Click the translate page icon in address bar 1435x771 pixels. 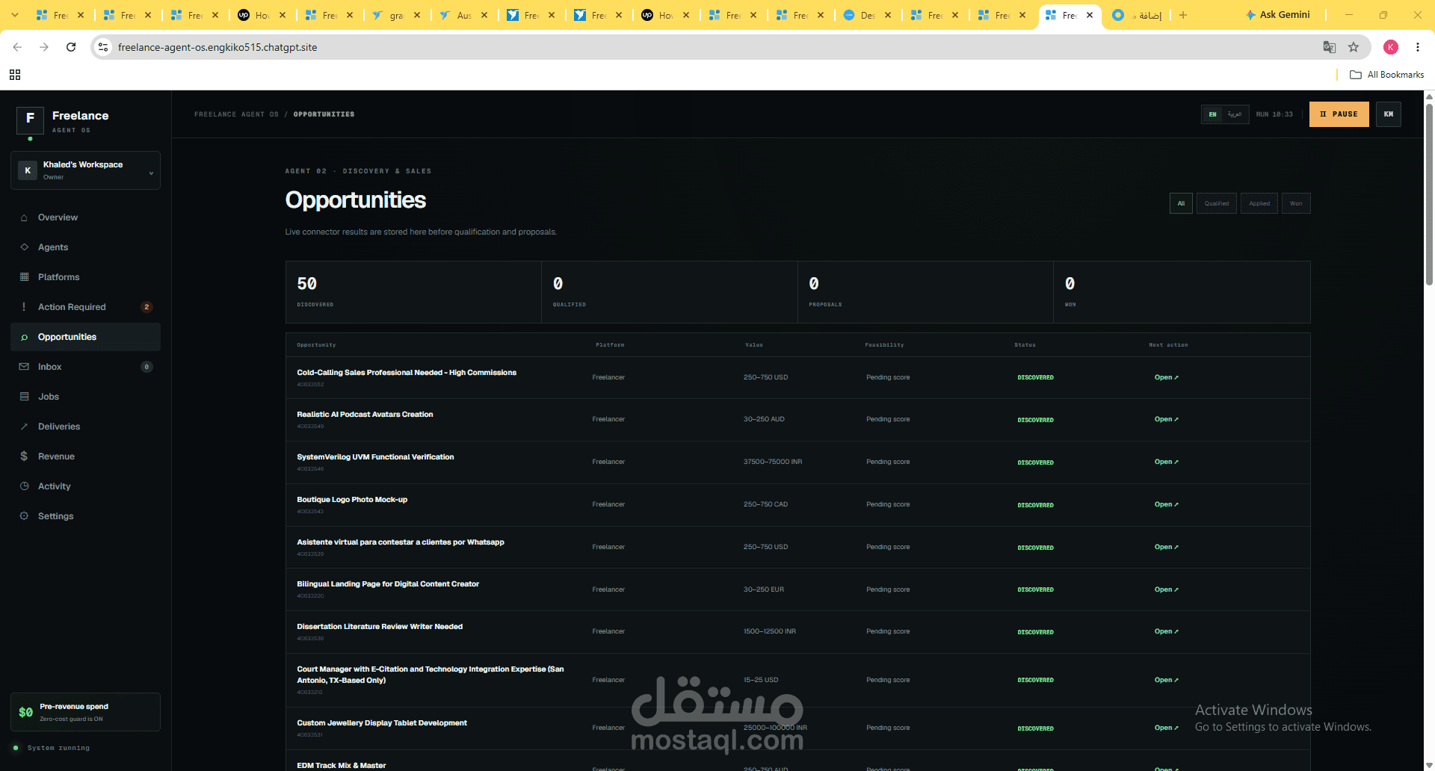[1330, 47]
